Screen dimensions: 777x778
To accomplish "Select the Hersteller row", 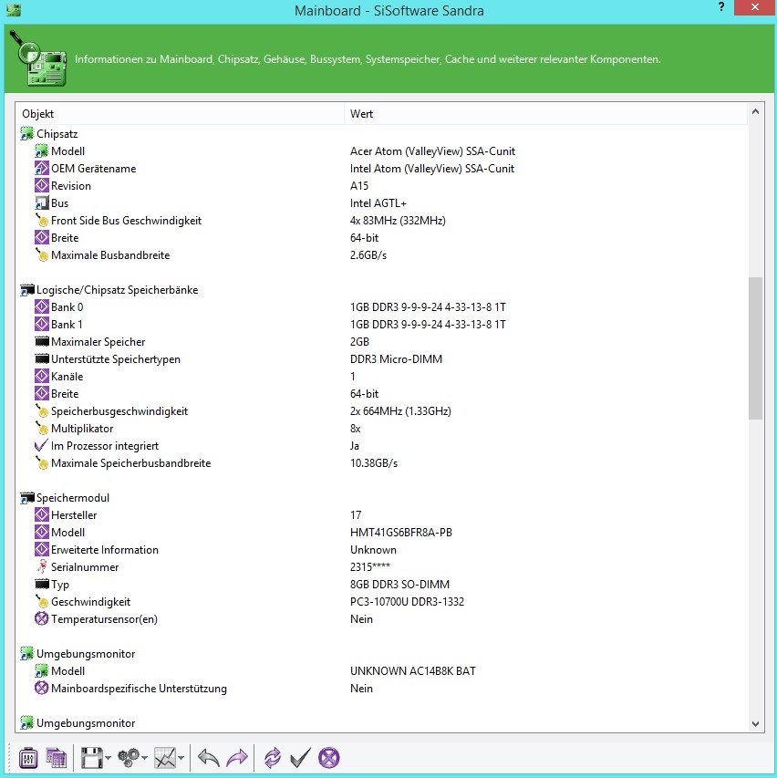I will [x=381, y=515].
